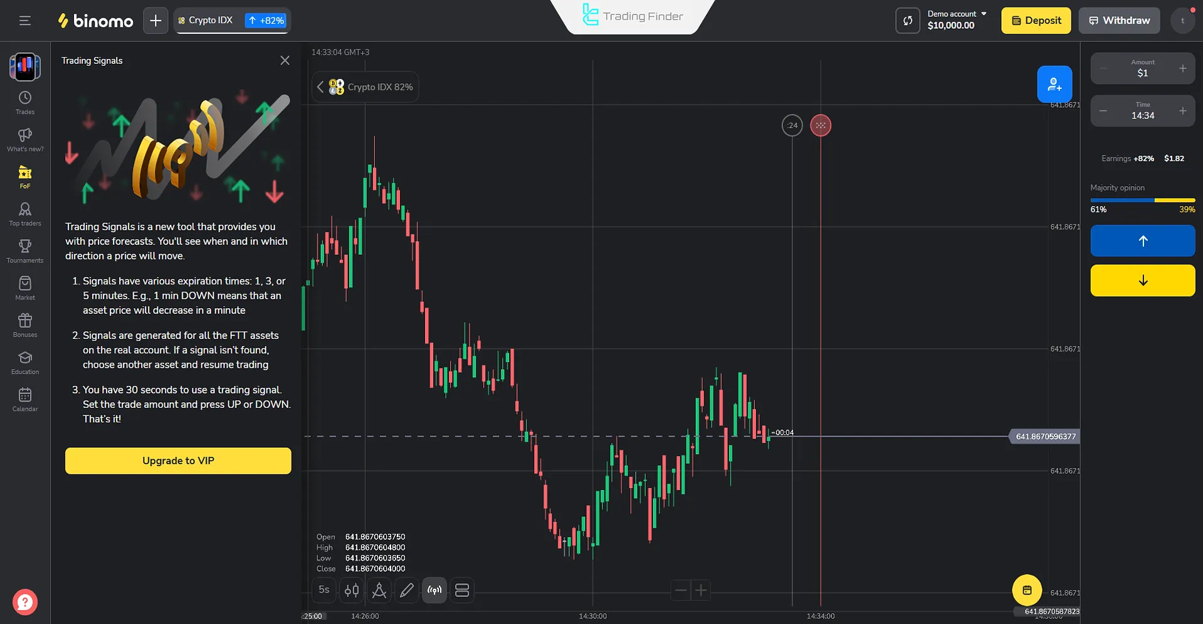The width and height of the screenshot is (1203, 624).
Task: Open the chart layout split icon
Action: [x=462, y=590]
